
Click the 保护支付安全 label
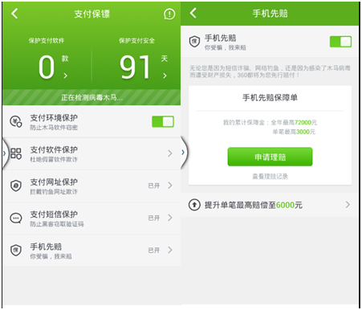coord(136,41)
